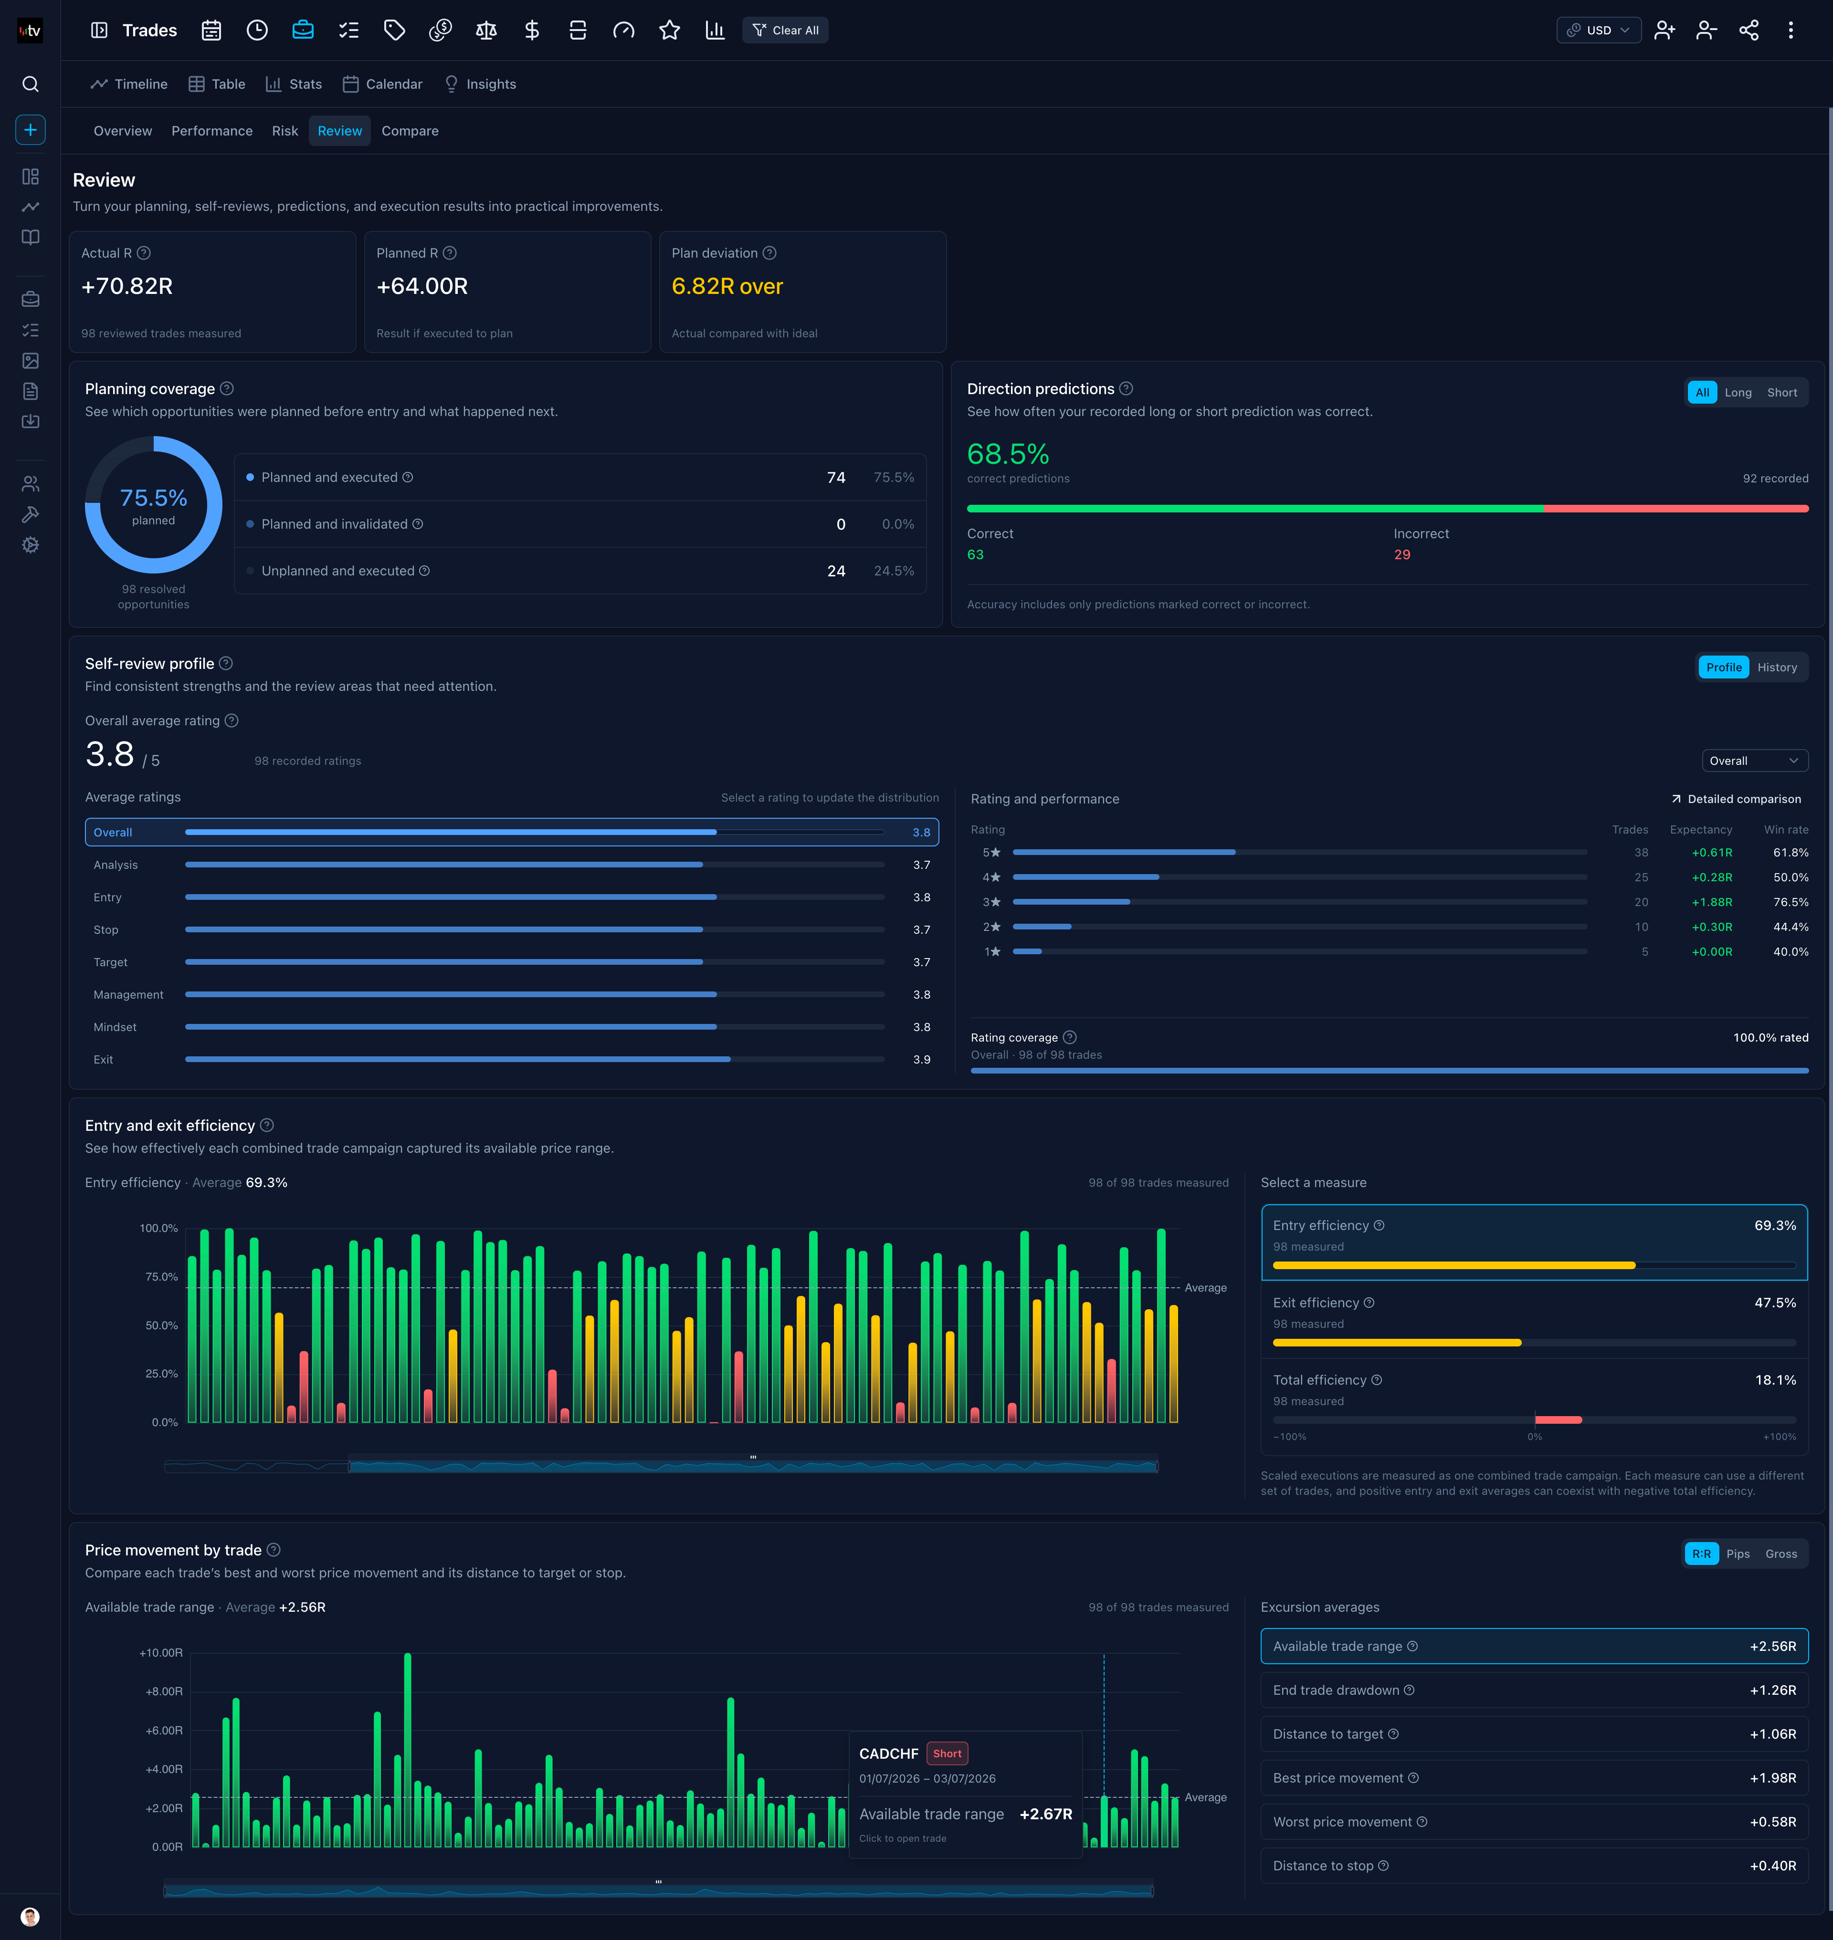Select Long in Direction predictions toggle
This screenshot has width=1833, height=1940.
point(1738,393)
